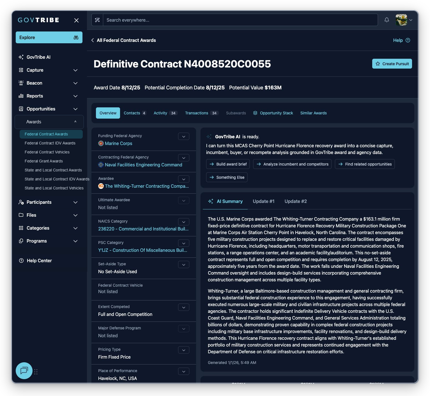Switch to the Contacts tab
The width and height of the screenshot is (430, 396).
coord(135,113)
